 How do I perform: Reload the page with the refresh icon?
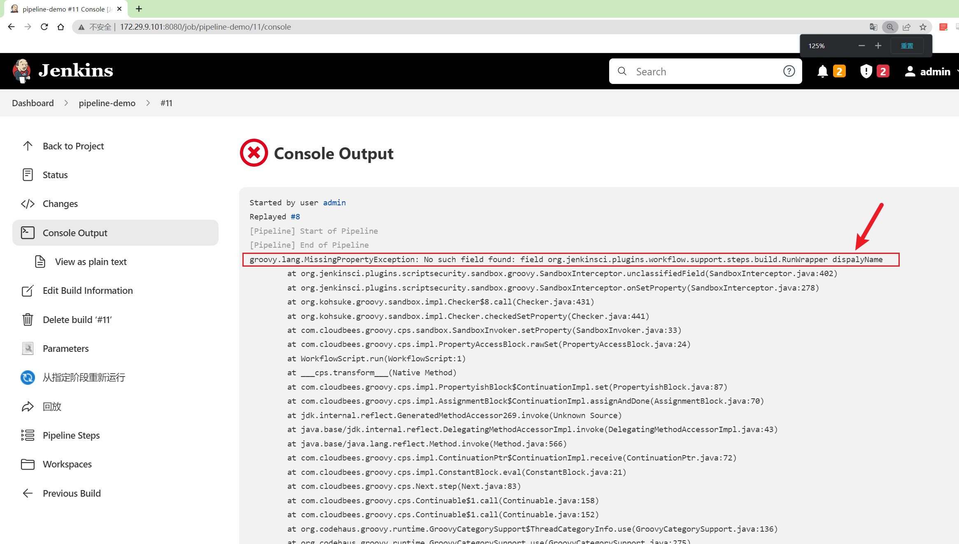pos(44,27)
